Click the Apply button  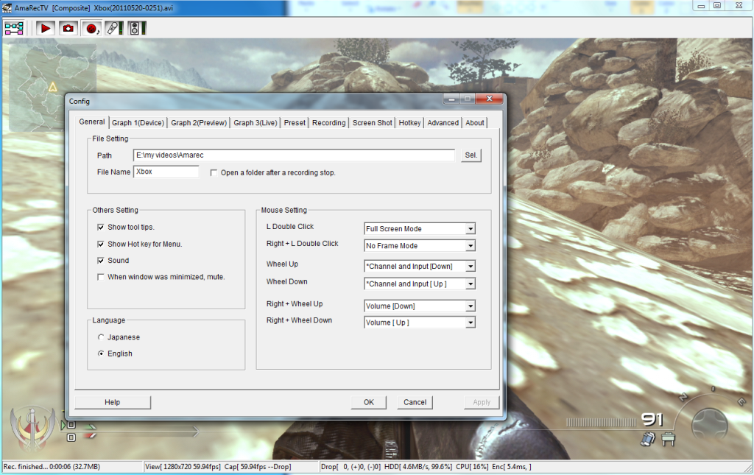click(482, 402)
